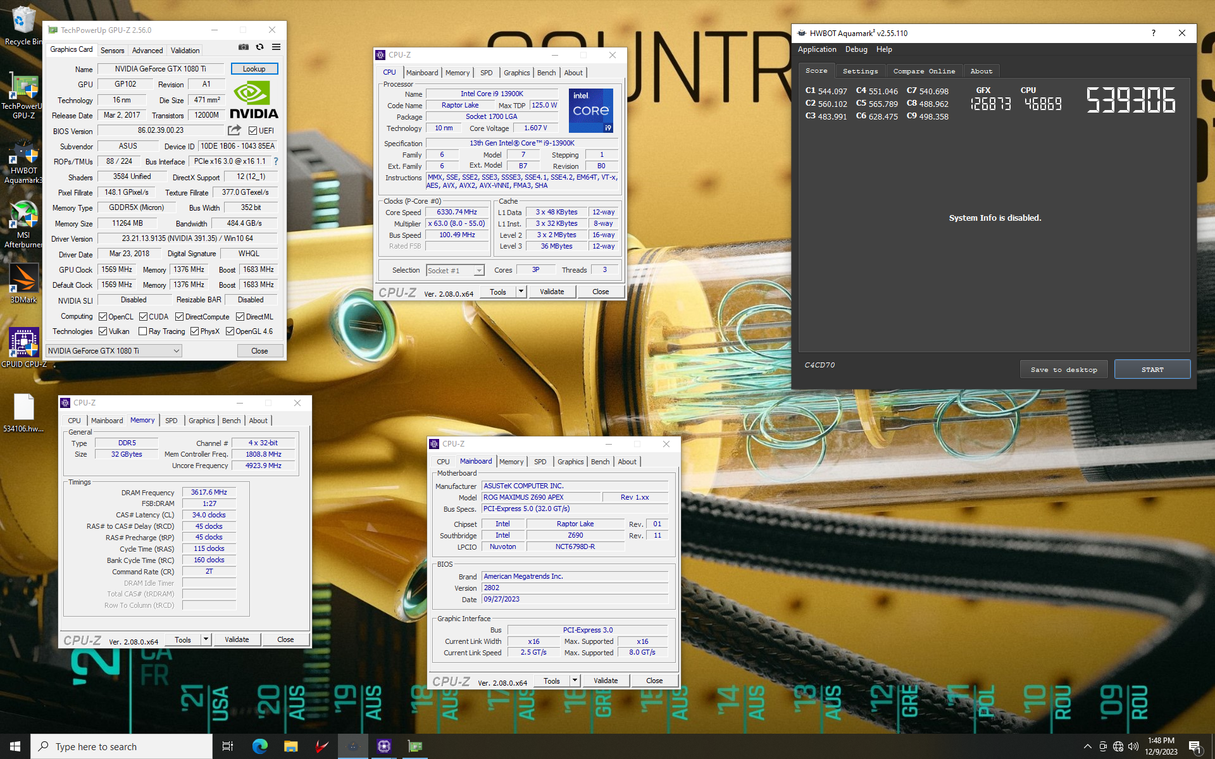The width and height of the screenshot is (1215, 759).
Task: Click the GPU-Z screenshot camera icon
Action: pyautogui.click(x=243, y=47)
